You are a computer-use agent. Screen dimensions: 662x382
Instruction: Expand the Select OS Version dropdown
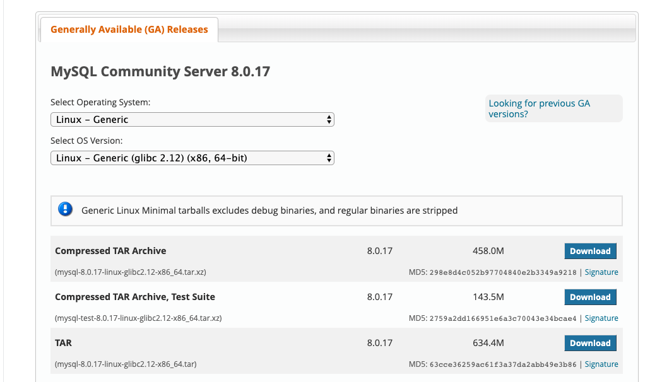[192, 158]
